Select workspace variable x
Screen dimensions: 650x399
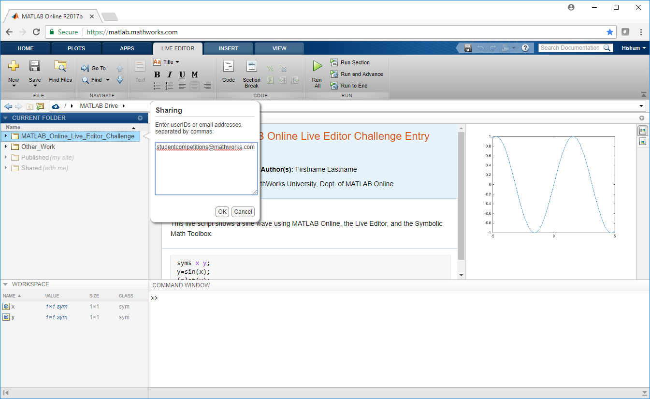pos(74,307)
